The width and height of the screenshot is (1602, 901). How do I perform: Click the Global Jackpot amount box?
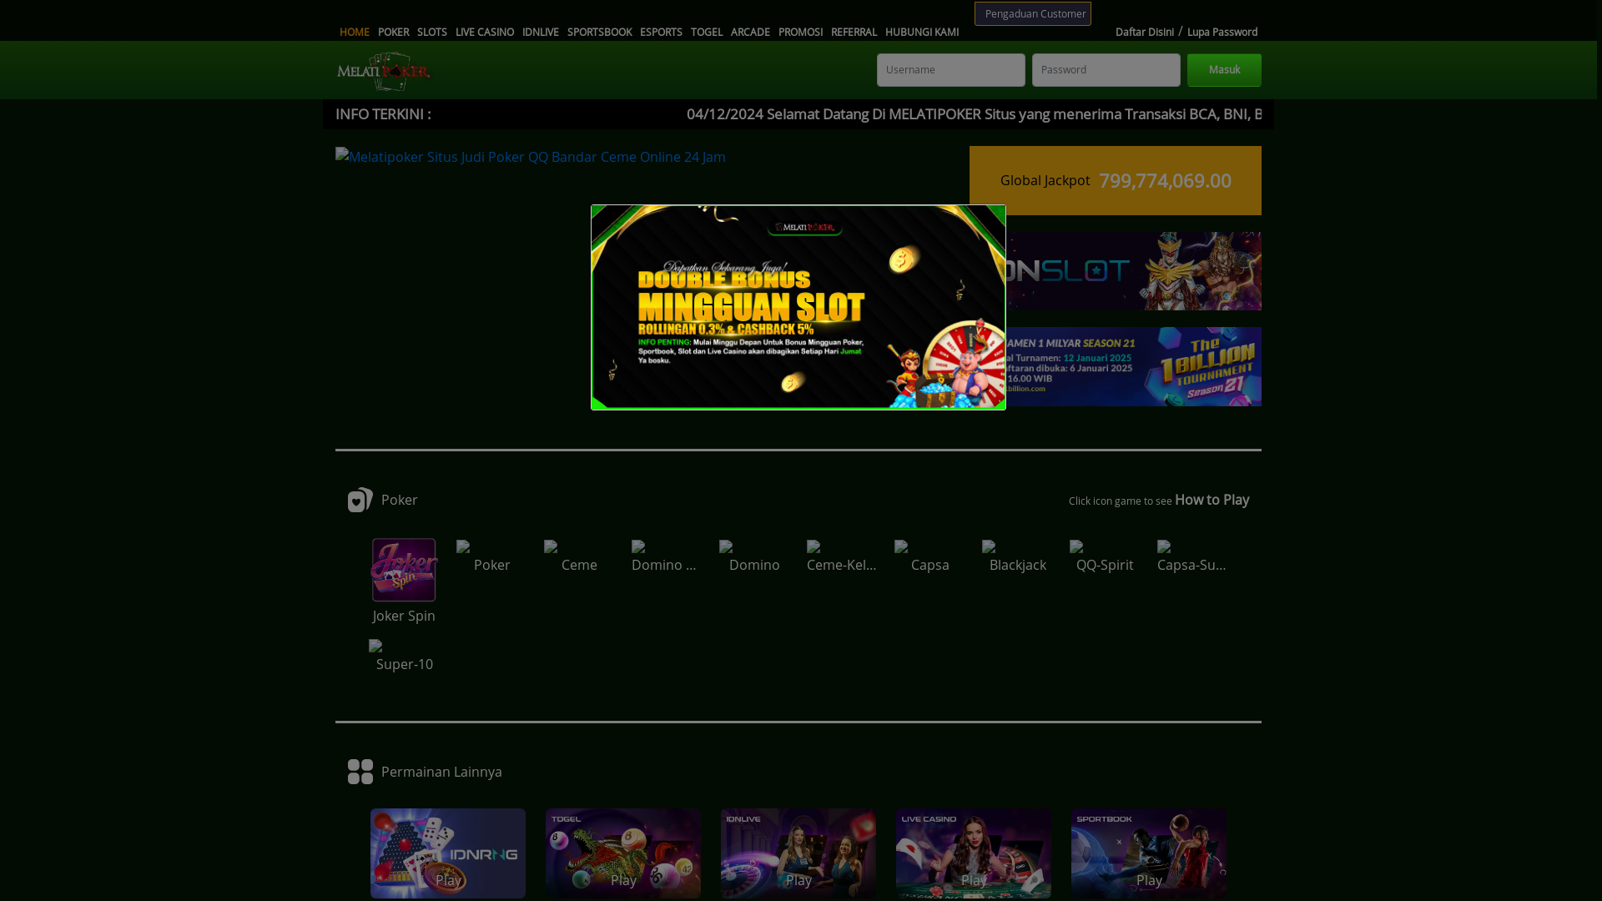pyautogui.click(x=1115, y=180)
